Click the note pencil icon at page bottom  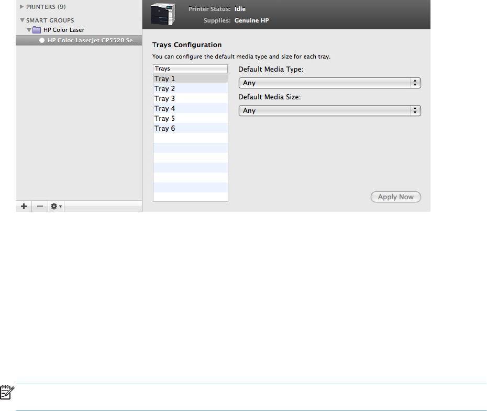7,392
